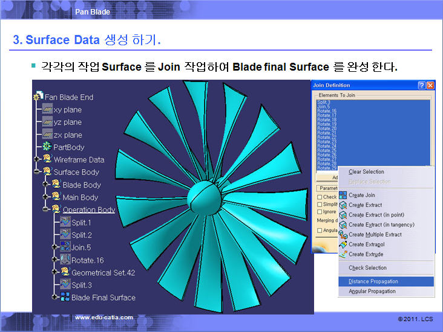443x332 pixels.
Task: Select the PartBody gear icon in tree
Action: pyautogui.click(x=47, y=147)
